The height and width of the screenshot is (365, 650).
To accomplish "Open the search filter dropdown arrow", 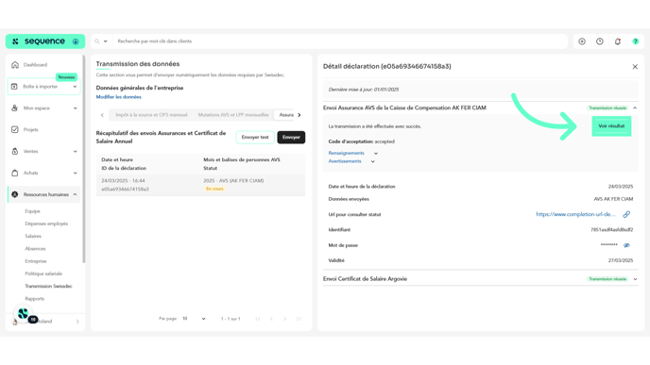I will point(105,41).
